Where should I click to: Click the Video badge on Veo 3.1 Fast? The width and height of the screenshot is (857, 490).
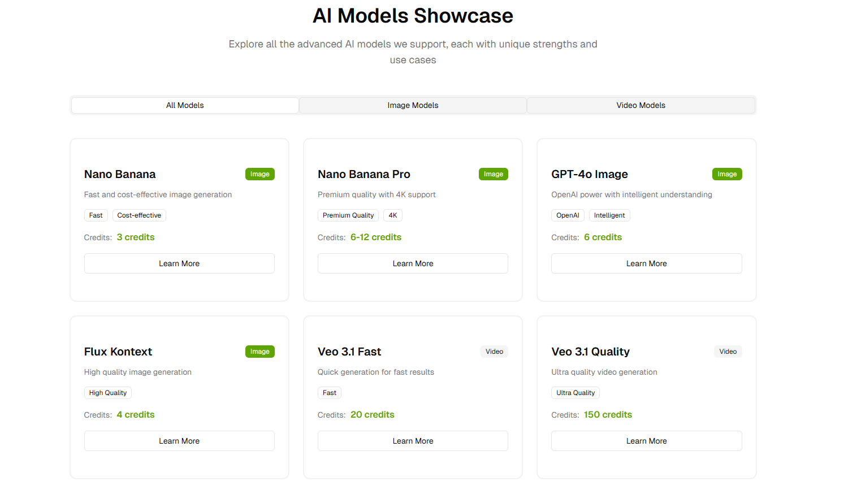tap(494, 352)
